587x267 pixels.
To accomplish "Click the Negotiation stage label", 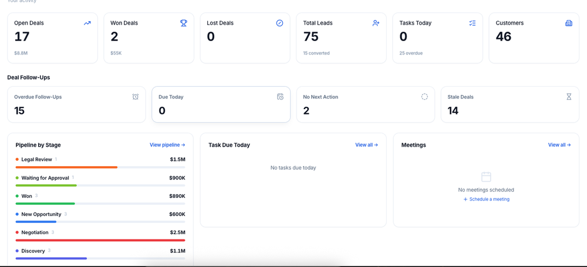I will pyautogui.click(x=35, y=232).
